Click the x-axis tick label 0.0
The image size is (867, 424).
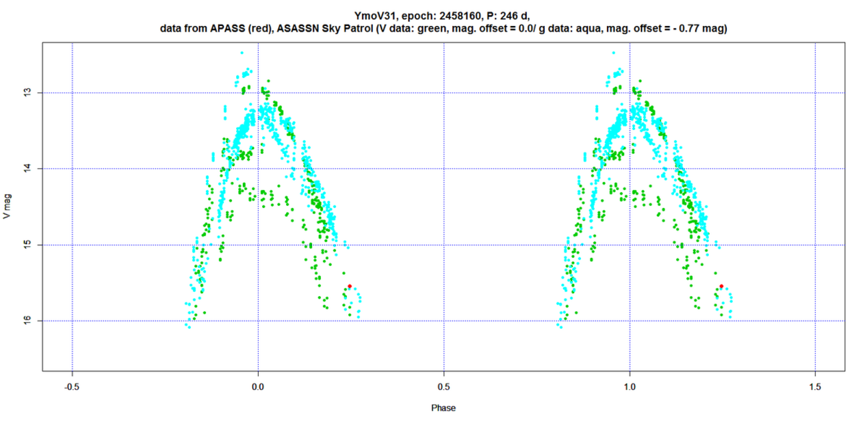click(x=258, y=387)
